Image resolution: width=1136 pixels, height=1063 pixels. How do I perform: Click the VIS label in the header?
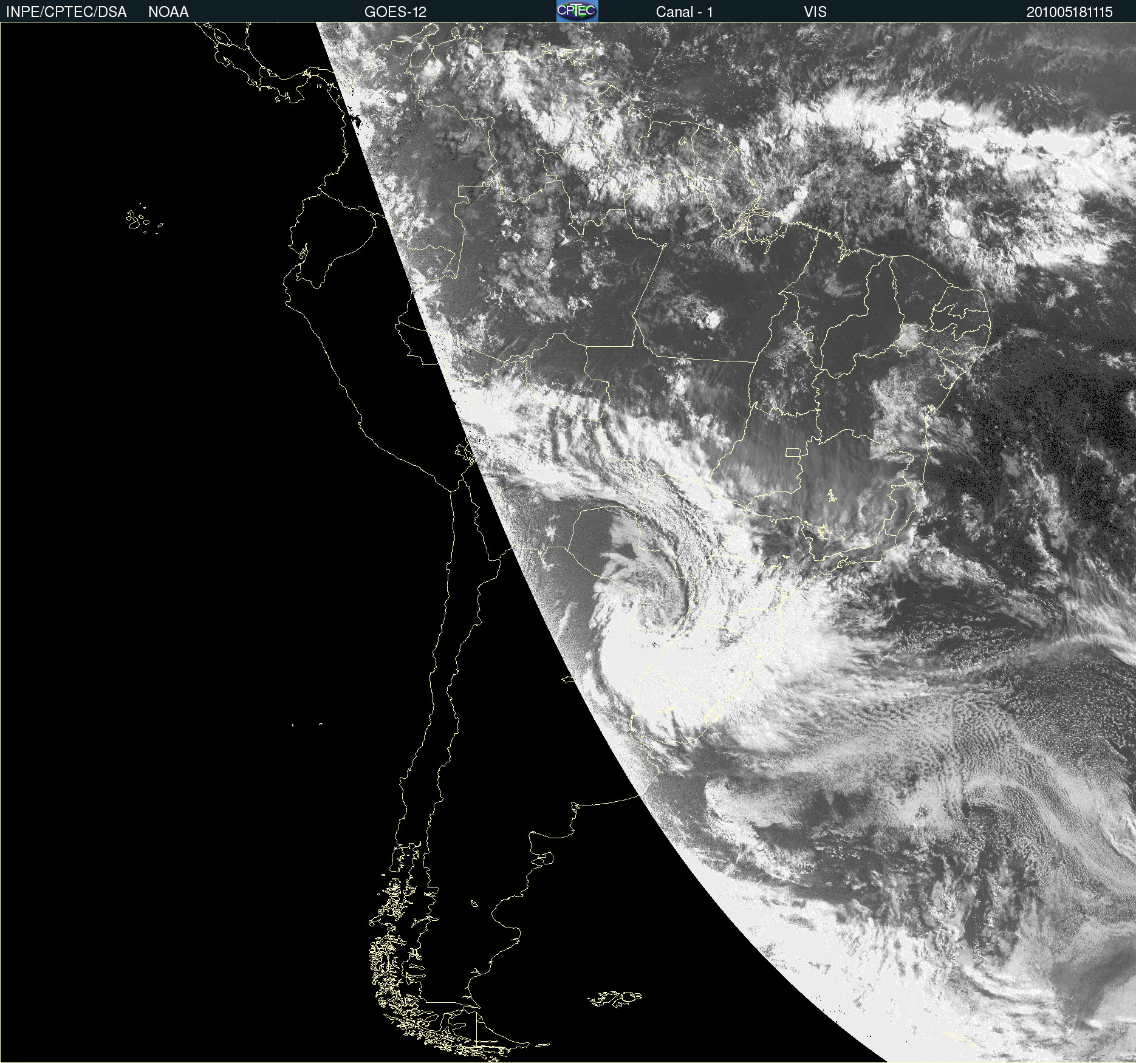tap(815, 12)
